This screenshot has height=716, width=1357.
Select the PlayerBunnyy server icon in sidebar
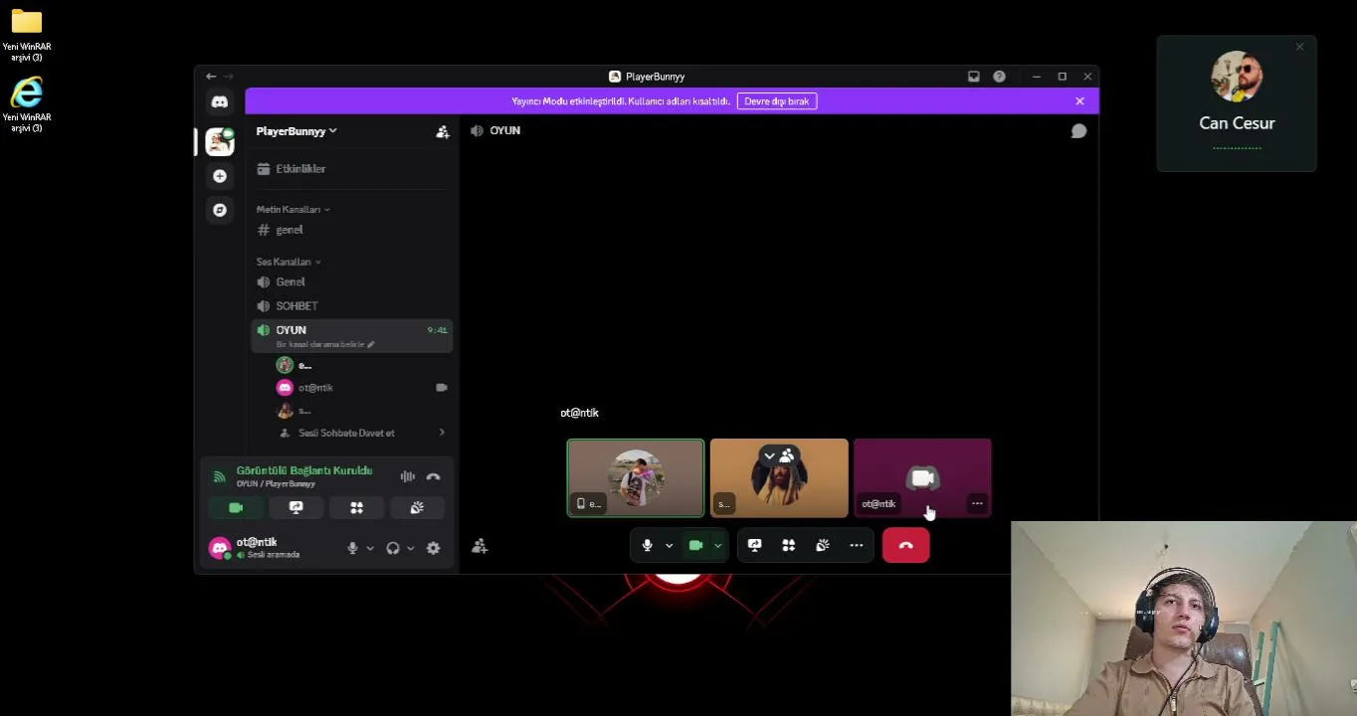point(220,142)
